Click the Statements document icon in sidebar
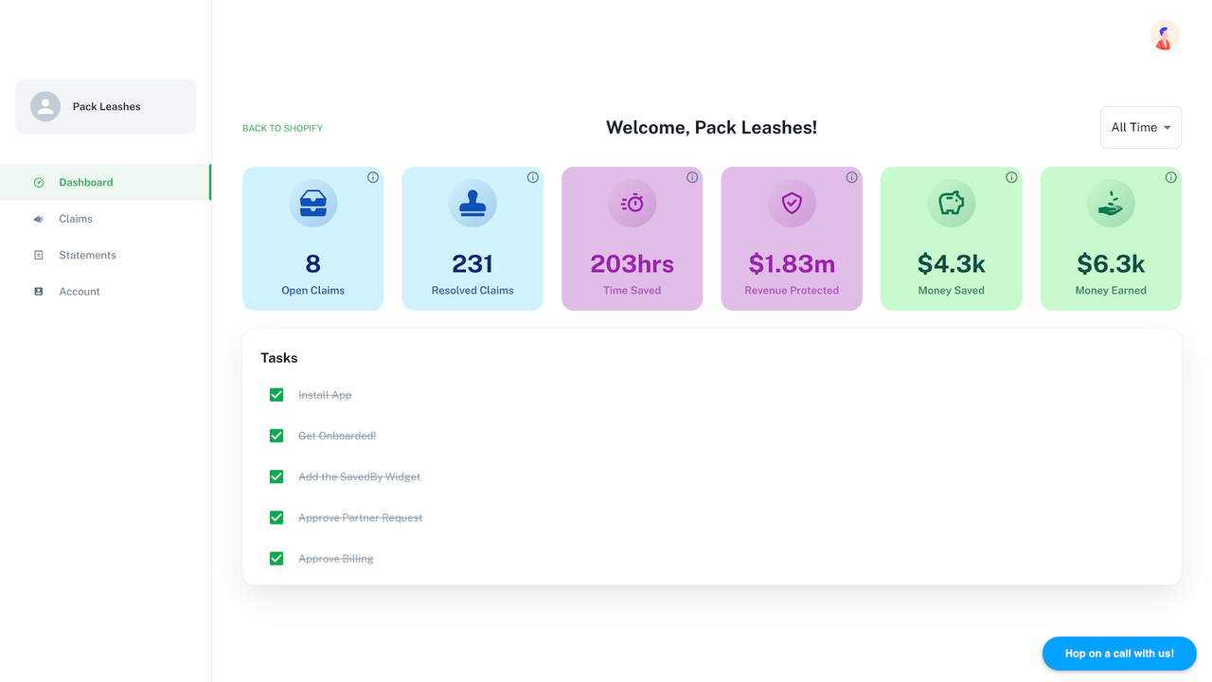The height and width of the screenshot is (682, 1212). [x=38, y=254]
